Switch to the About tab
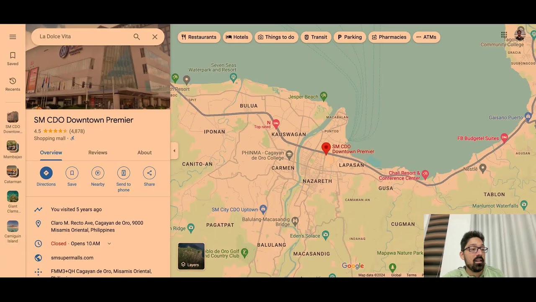536x302 pixels. 144,153
